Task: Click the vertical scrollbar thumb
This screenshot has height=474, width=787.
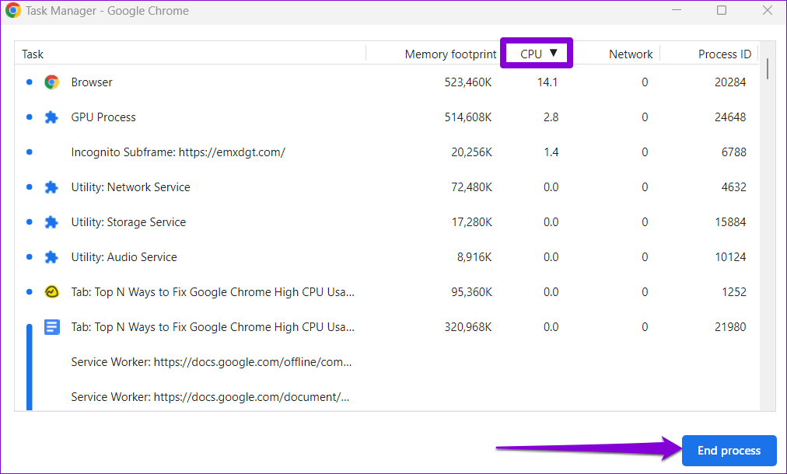Action: coord(768,68)
